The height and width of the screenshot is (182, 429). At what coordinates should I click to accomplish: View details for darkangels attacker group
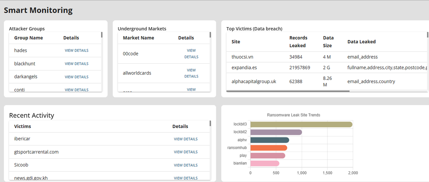77,77
